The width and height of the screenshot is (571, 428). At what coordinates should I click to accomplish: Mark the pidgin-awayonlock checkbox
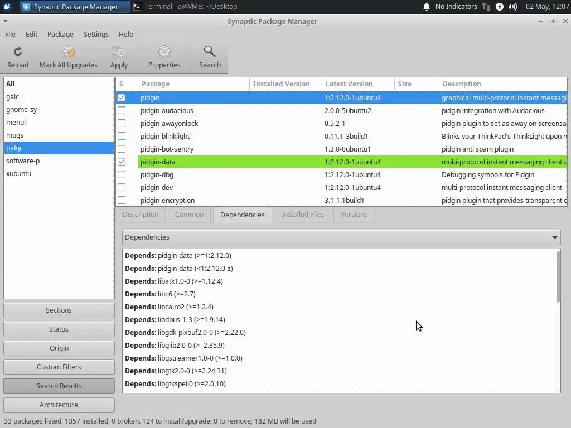pyautogui.click(x=122, y=123)
